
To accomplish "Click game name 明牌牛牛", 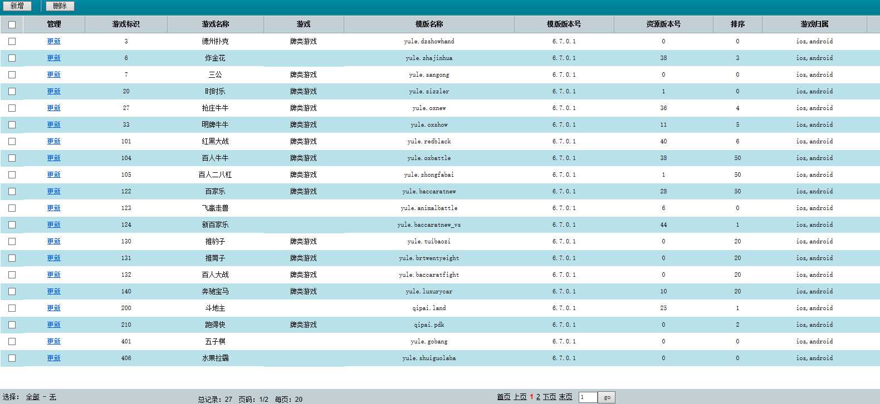I will [215, 124].
